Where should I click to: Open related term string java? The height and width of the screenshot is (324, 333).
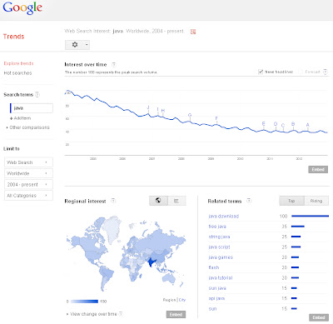(219, 237)
